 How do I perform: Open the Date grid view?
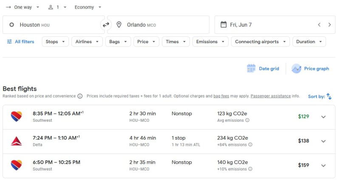tap(263, 69)
